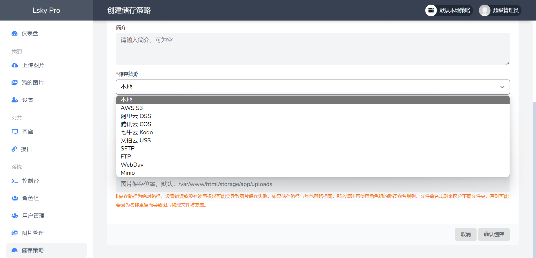
Task: Click the upload cloud icon
Action: 15,65
